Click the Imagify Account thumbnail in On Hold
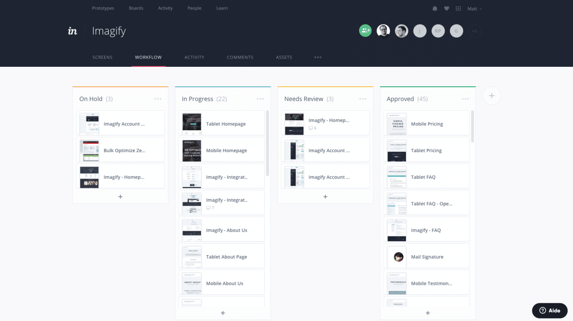Image resolution: width=573 pixels, height=321 pixels. pyautogui.click(x=89, y=124)
